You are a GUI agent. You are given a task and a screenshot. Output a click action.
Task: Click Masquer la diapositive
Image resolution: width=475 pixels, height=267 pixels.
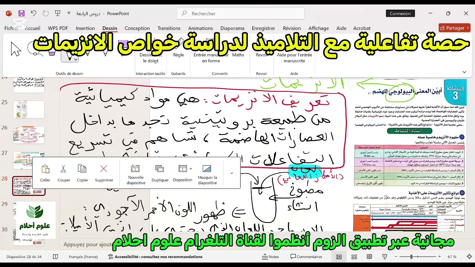click(x=207, y=174)
